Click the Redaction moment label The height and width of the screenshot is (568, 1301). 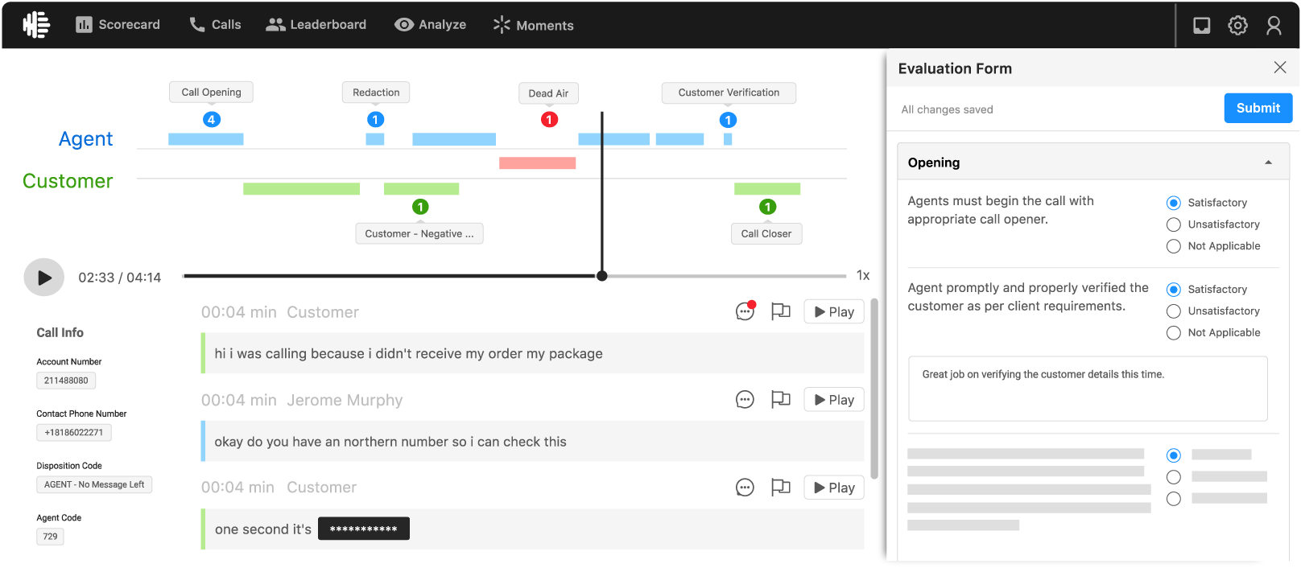[376, 93]
